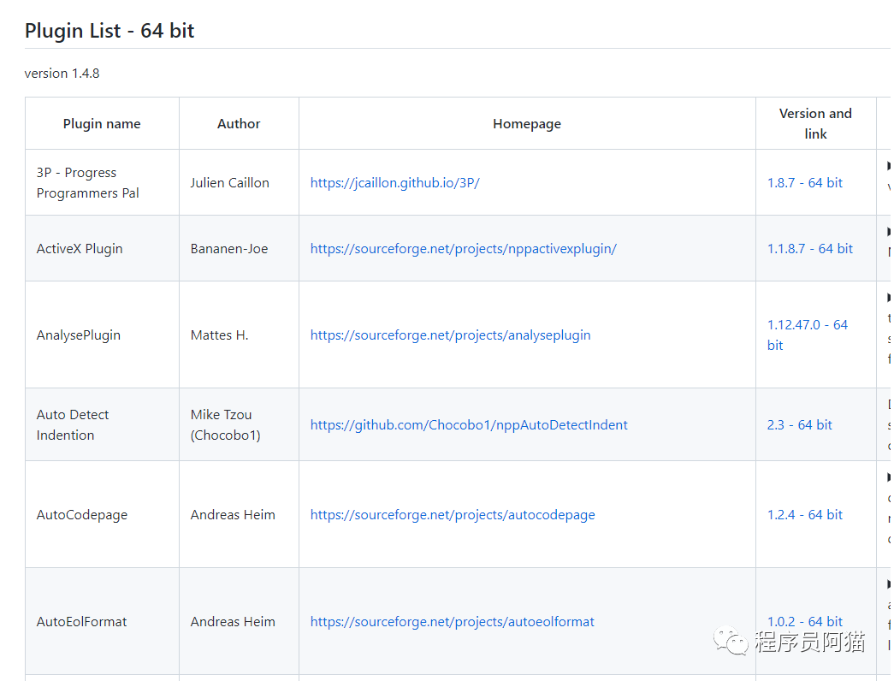Open the 3P plugin homepage link

pyautogui.click(x=394, y=182)
